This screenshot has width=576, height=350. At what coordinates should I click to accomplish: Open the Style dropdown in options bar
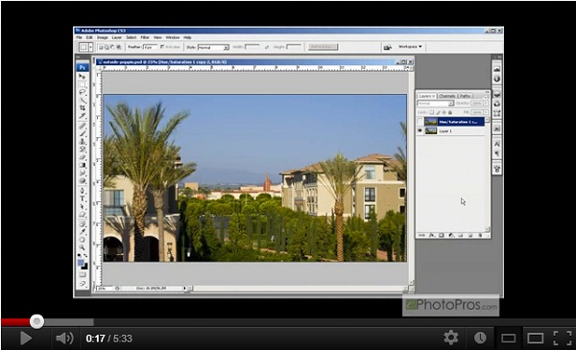[x=213, y=47]
